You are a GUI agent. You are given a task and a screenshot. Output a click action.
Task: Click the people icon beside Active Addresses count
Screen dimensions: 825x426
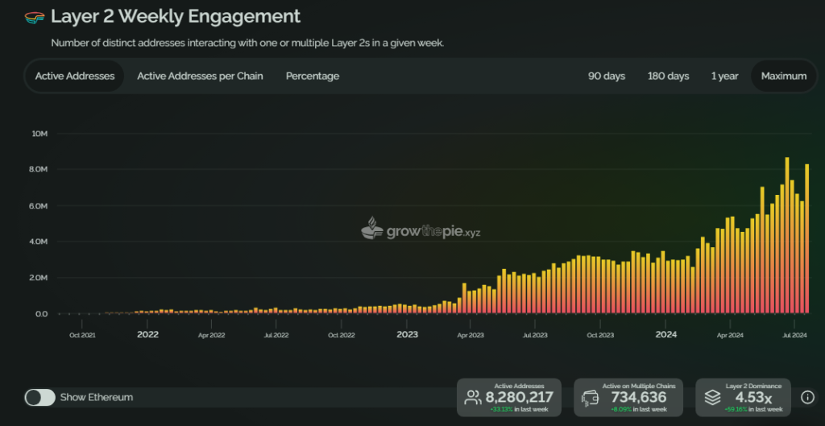(472, 397)
